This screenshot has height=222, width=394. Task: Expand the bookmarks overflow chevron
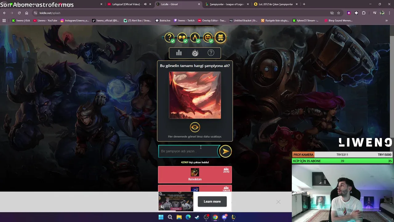coord(386,21)
